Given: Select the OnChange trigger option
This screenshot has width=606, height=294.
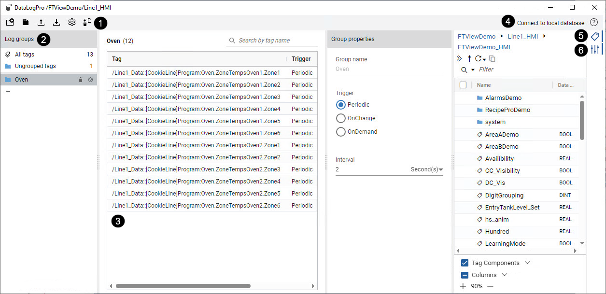Looking at the screenshot, I should 341,118.
